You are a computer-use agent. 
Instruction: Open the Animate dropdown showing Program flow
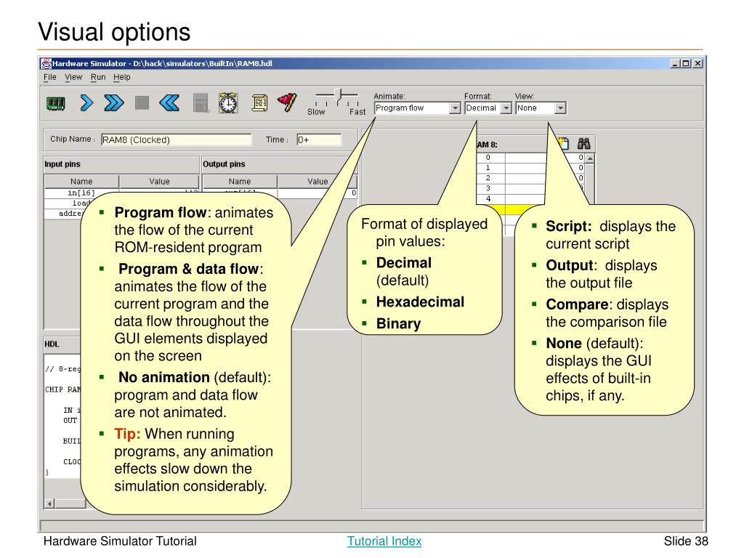(417, 108)
